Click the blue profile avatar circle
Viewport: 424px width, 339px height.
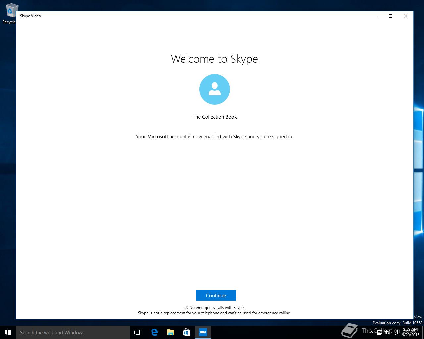click(x=215, y=89)
